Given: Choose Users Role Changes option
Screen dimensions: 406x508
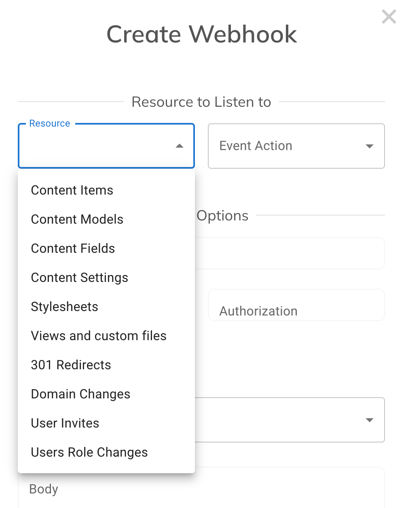Looking at the screenshot, I should 89,452.
